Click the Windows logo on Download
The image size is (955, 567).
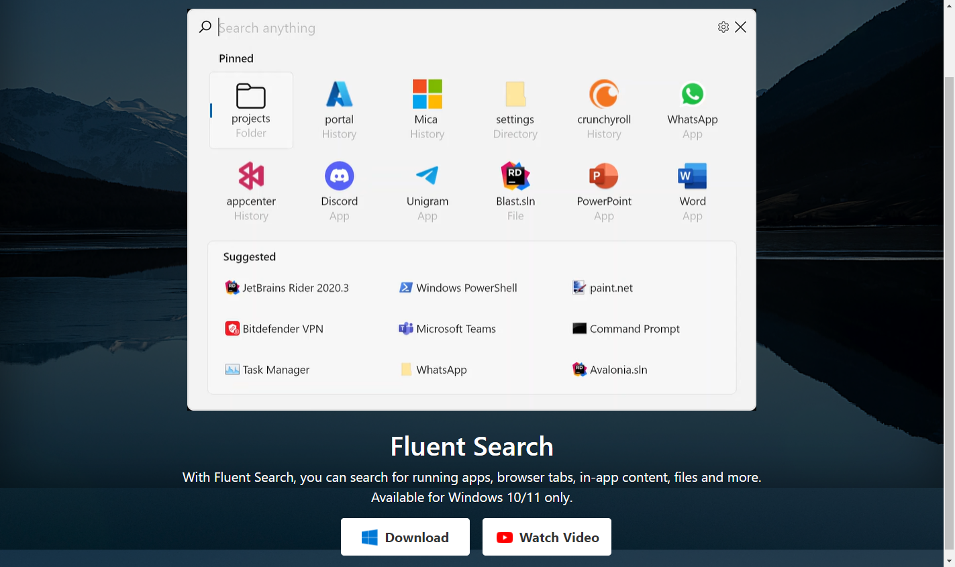tap(370, 537)
